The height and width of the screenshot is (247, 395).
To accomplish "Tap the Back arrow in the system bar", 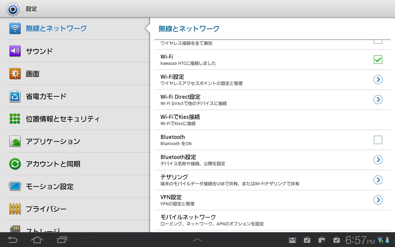I will (13, 240).
